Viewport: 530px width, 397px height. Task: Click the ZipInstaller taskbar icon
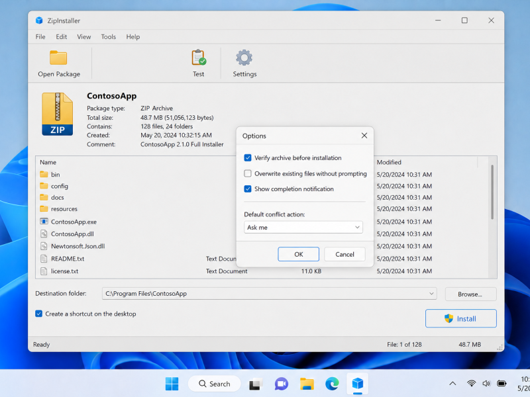pos(358,384)
